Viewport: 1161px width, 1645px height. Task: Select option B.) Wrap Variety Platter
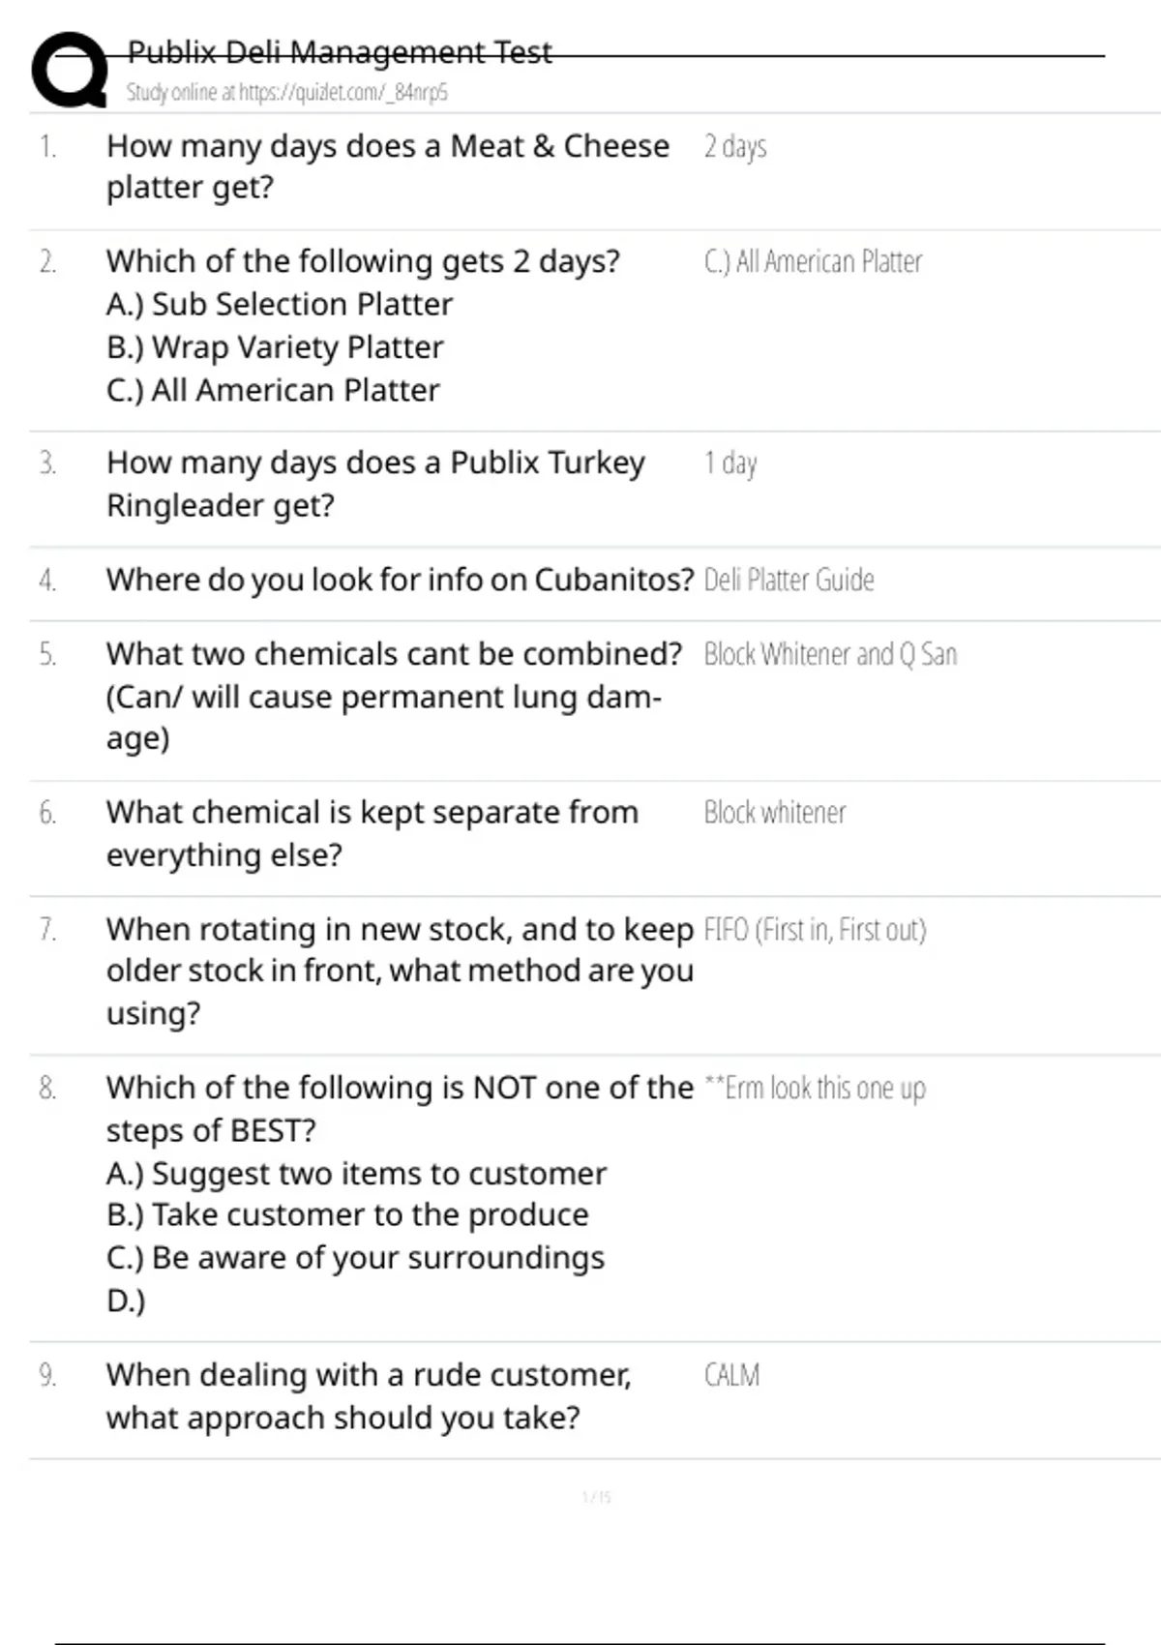click(275, 347)
